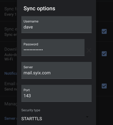
Task: Toggle the Download attachments checkbox
Action: (104, 54)
